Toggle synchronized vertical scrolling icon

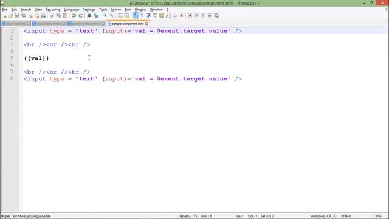[x=120, y=16]
